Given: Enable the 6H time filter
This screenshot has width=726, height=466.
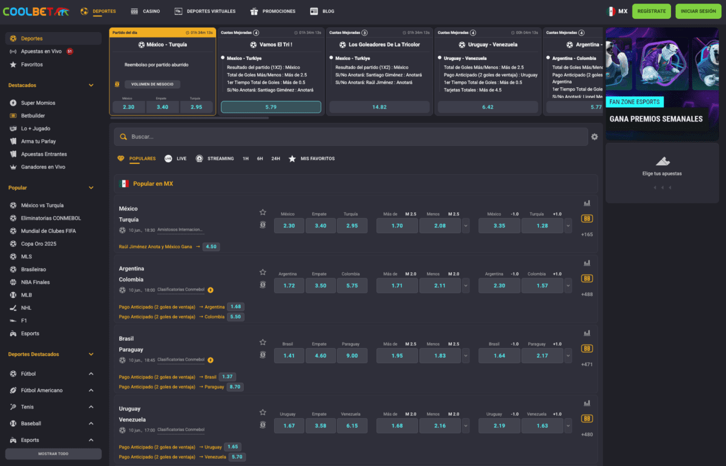Looking at the screenshot, I should click(x=260, y=159).
